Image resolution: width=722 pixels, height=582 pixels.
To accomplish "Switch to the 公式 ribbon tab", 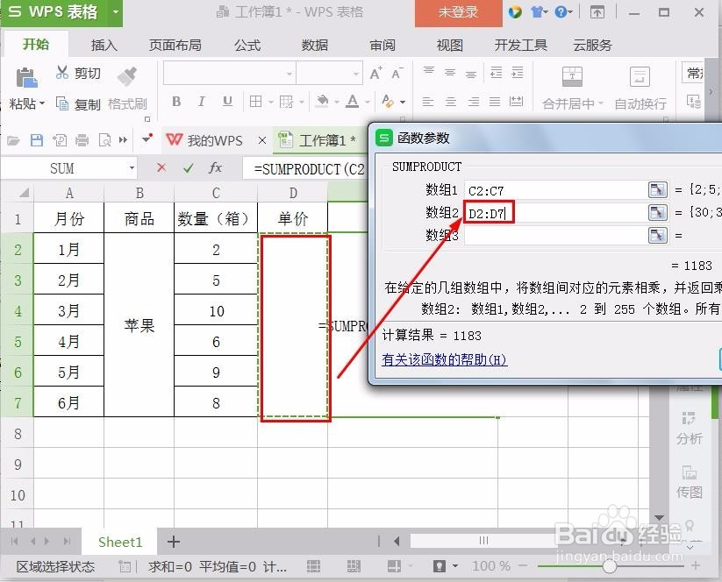I will (x=247, y=45).
